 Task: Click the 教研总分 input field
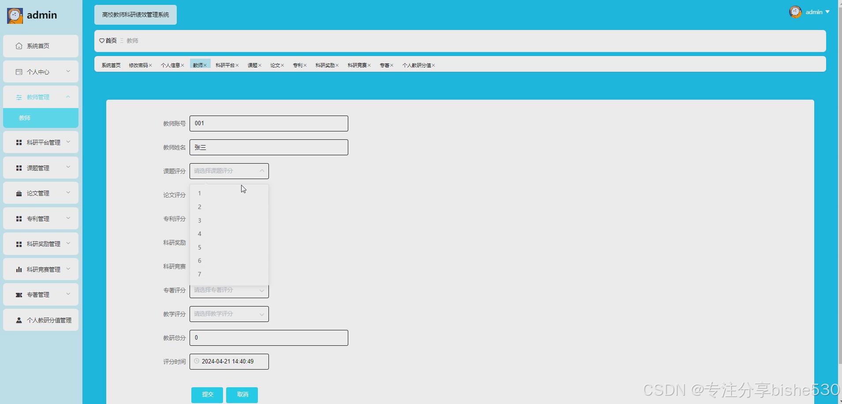point(269,338)
